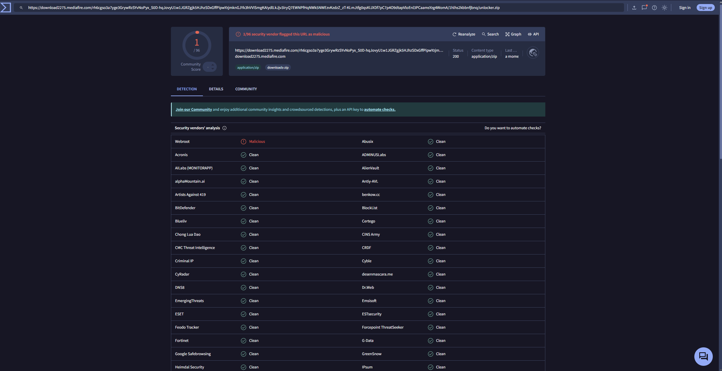Click the upload file icon in header
Viewport: 722px width, 371px height.
tap(634, 8)
